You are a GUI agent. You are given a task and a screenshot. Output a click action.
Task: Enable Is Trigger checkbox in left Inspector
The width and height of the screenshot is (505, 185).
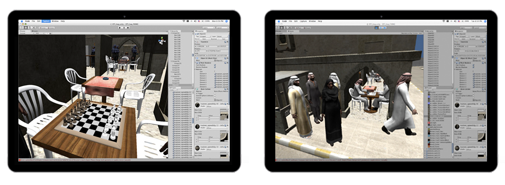(214, 93)
